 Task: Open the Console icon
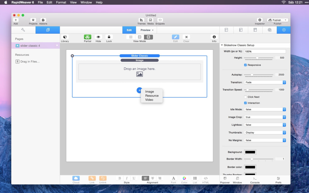[255, 179]
